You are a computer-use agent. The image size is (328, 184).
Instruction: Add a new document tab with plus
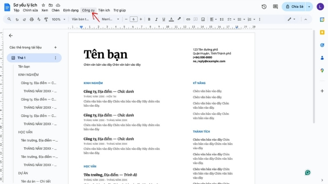click(x=55, y=47)
